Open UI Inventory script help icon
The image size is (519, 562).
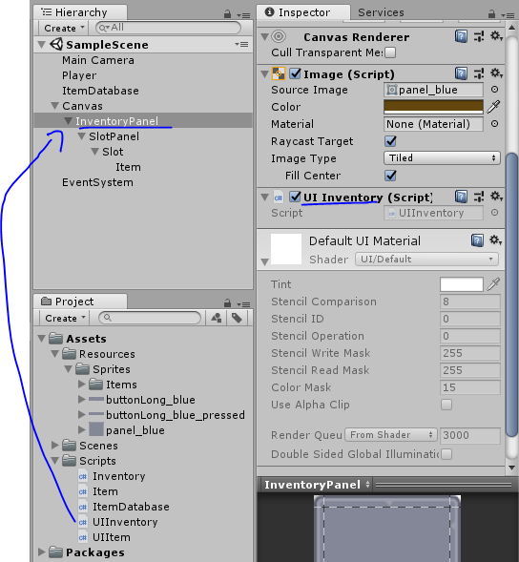click(x=461, y=197)
